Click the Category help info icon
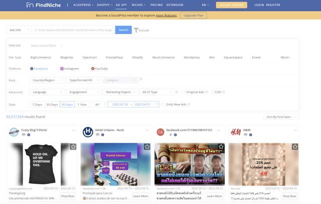 click(141, 79)
